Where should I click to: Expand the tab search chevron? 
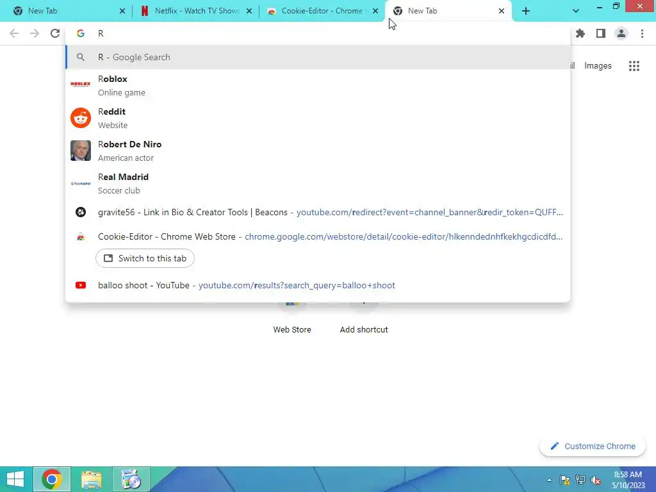[x=576, y=11]
